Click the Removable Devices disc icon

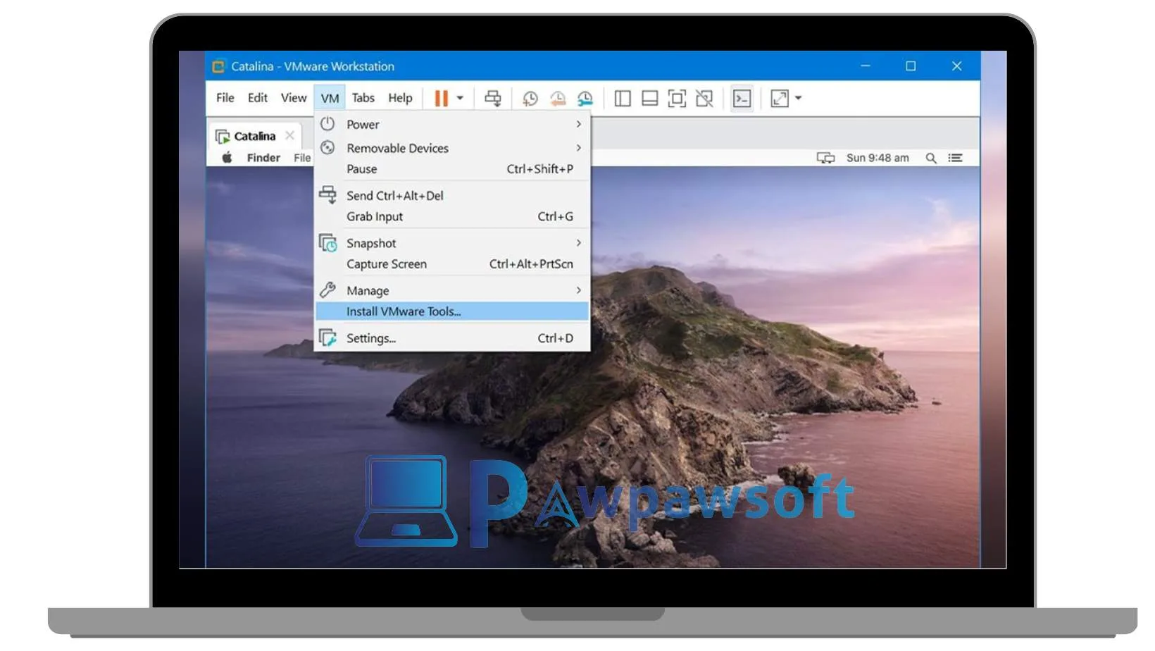327,148
